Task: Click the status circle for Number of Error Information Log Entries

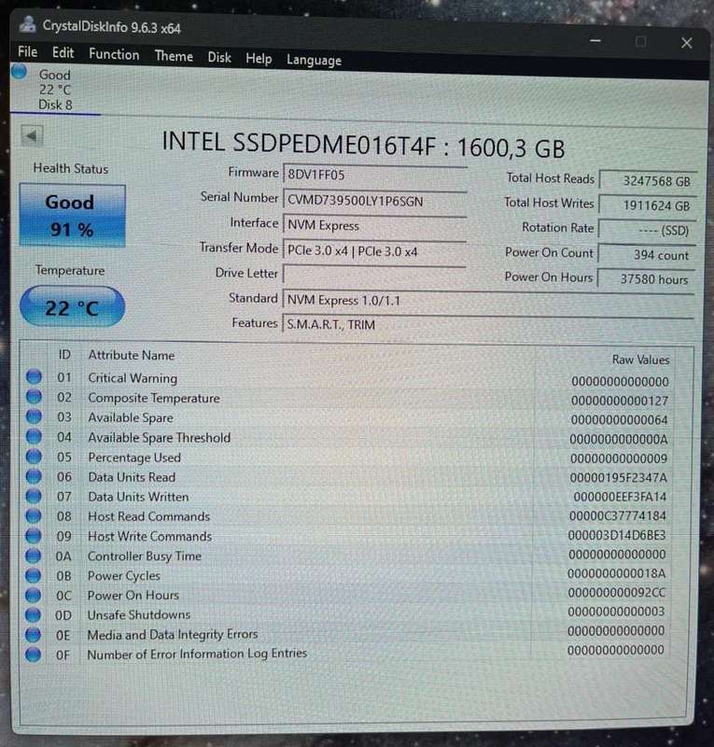Action: coord(33,655)
